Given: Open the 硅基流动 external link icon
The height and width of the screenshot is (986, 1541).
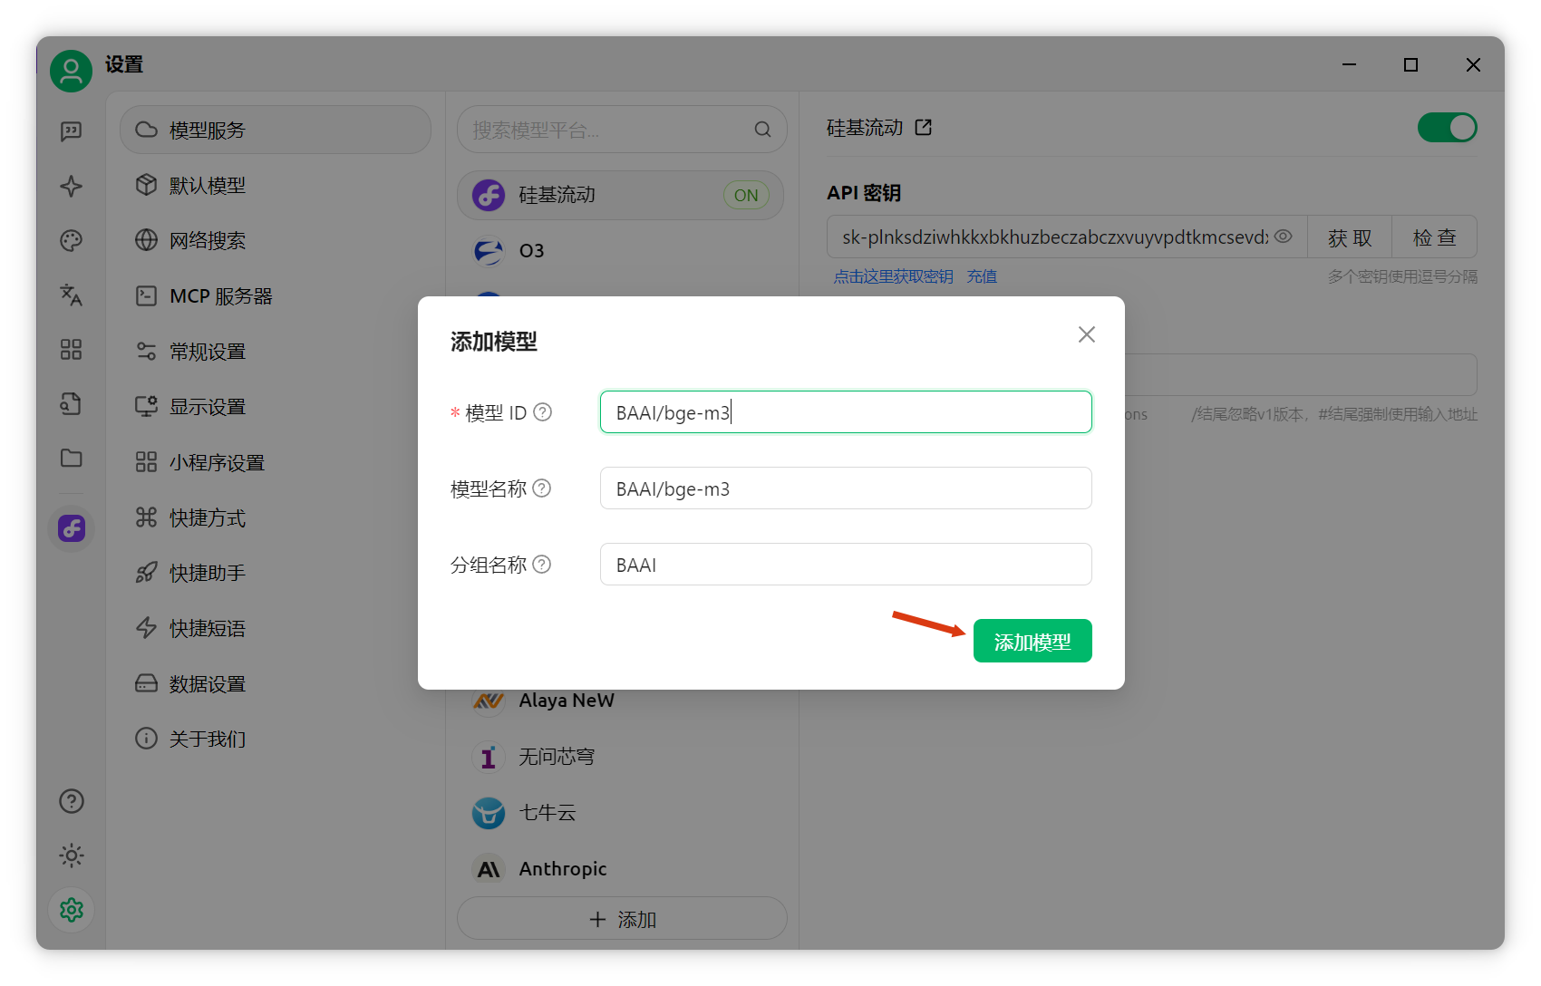Looking at the screenshot, I should tap(924, 128).
